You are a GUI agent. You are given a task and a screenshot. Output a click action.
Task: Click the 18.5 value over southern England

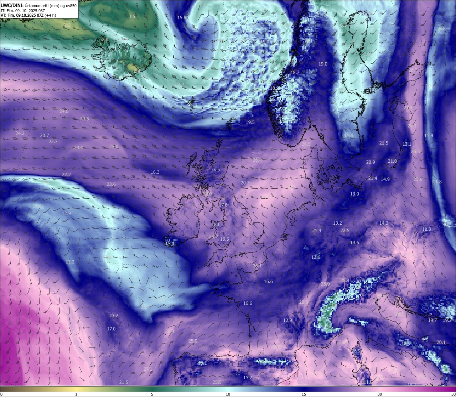(224, 239)
